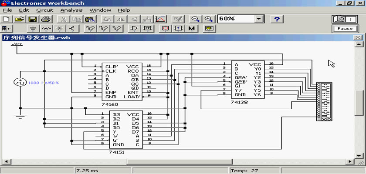Click the zoom percentage field
366x174 pixels.
(x=236, y=19)
